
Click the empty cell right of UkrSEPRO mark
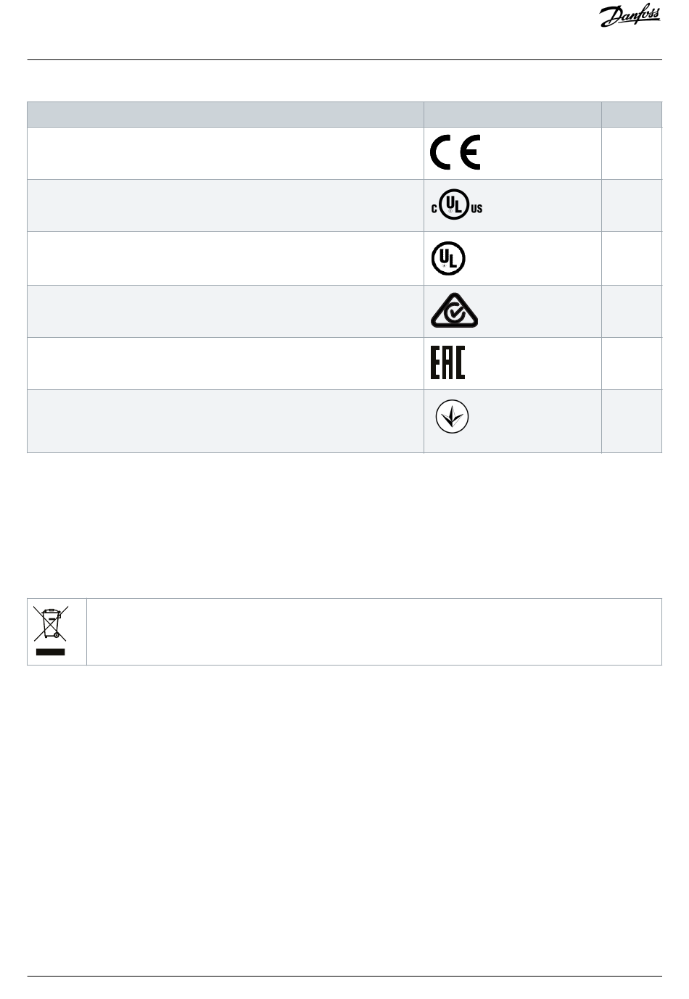(632, 421)
